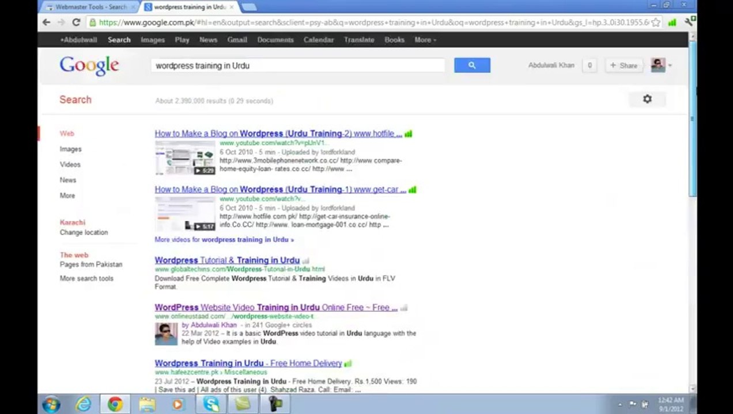The width and height of the screenshot is (733, 414).
Task: Open More videos for wordpress training link
Action: tap(224, 239)
